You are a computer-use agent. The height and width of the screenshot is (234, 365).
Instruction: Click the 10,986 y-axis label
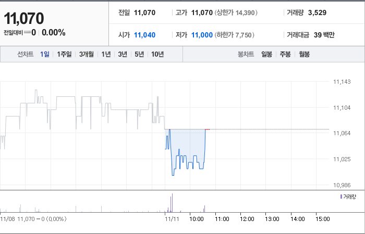(342, 185)
